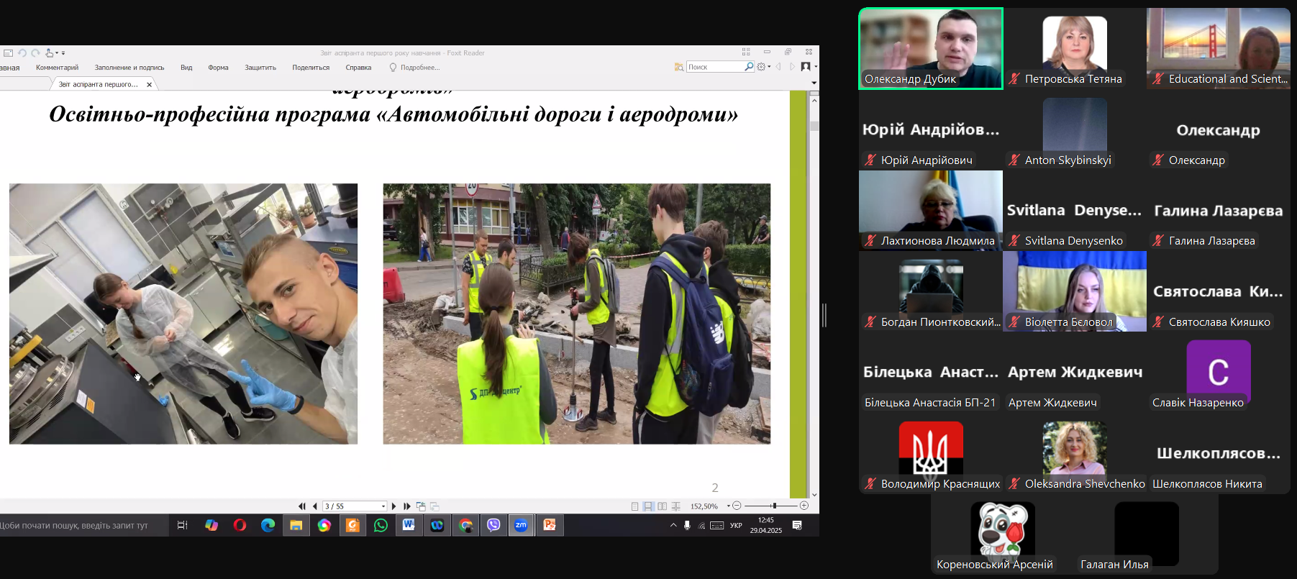Screen dimensions: 1297x579
Task: Open the Foxit search settings gear
Action: pos(761,67)
